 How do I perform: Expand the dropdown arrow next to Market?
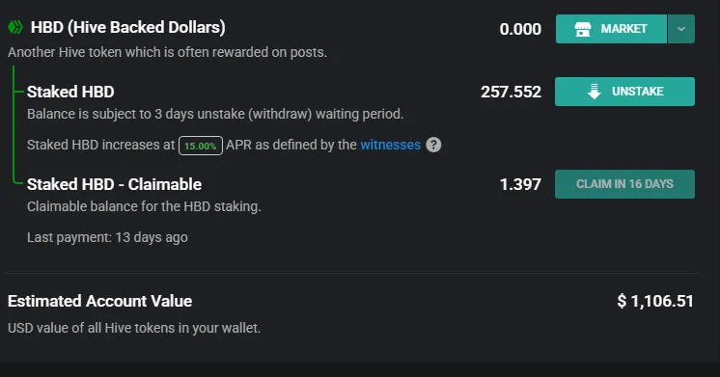(x=681, y=29)
